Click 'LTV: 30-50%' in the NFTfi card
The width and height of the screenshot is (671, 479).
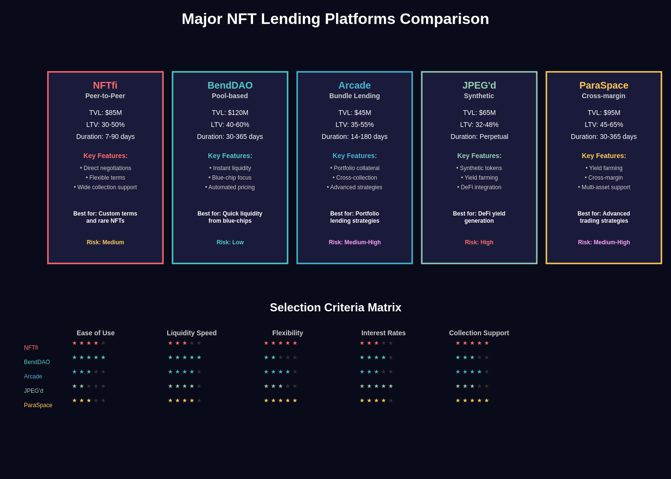105,125
